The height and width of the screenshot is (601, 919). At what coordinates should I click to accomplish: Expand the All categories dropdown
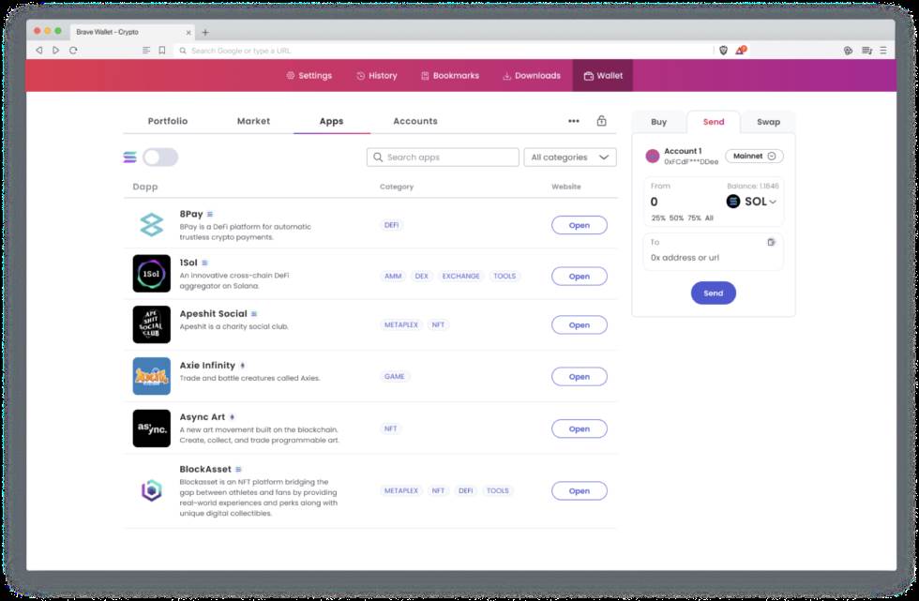coord(568,157)
